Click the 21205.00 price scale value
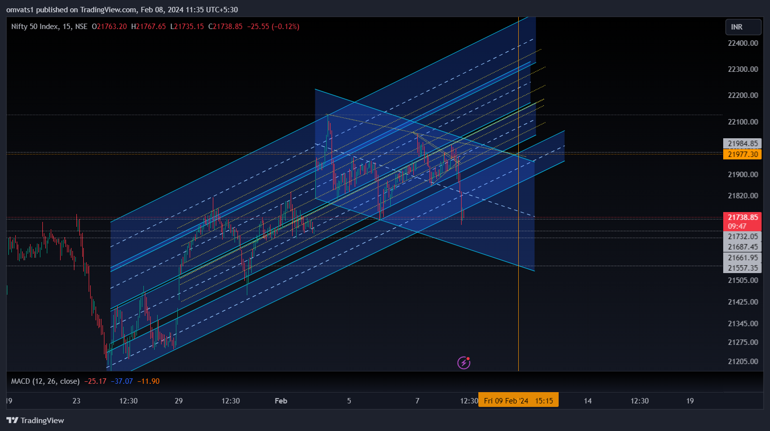This screenshot has height=431, width=770. (742, 362)
